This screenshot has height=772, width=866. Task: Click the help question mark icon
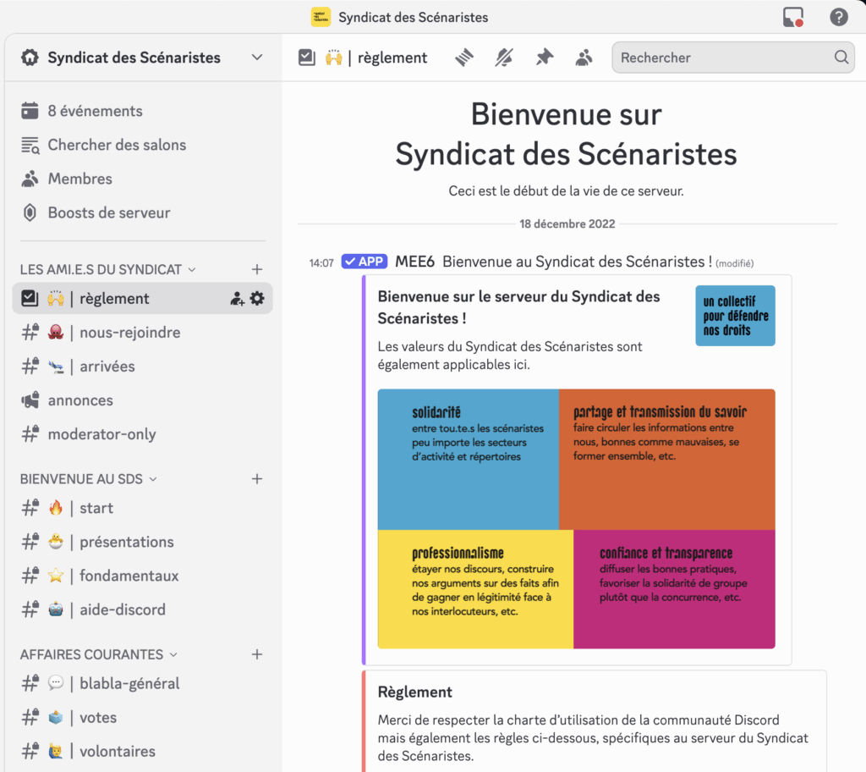tap(838, 17)
